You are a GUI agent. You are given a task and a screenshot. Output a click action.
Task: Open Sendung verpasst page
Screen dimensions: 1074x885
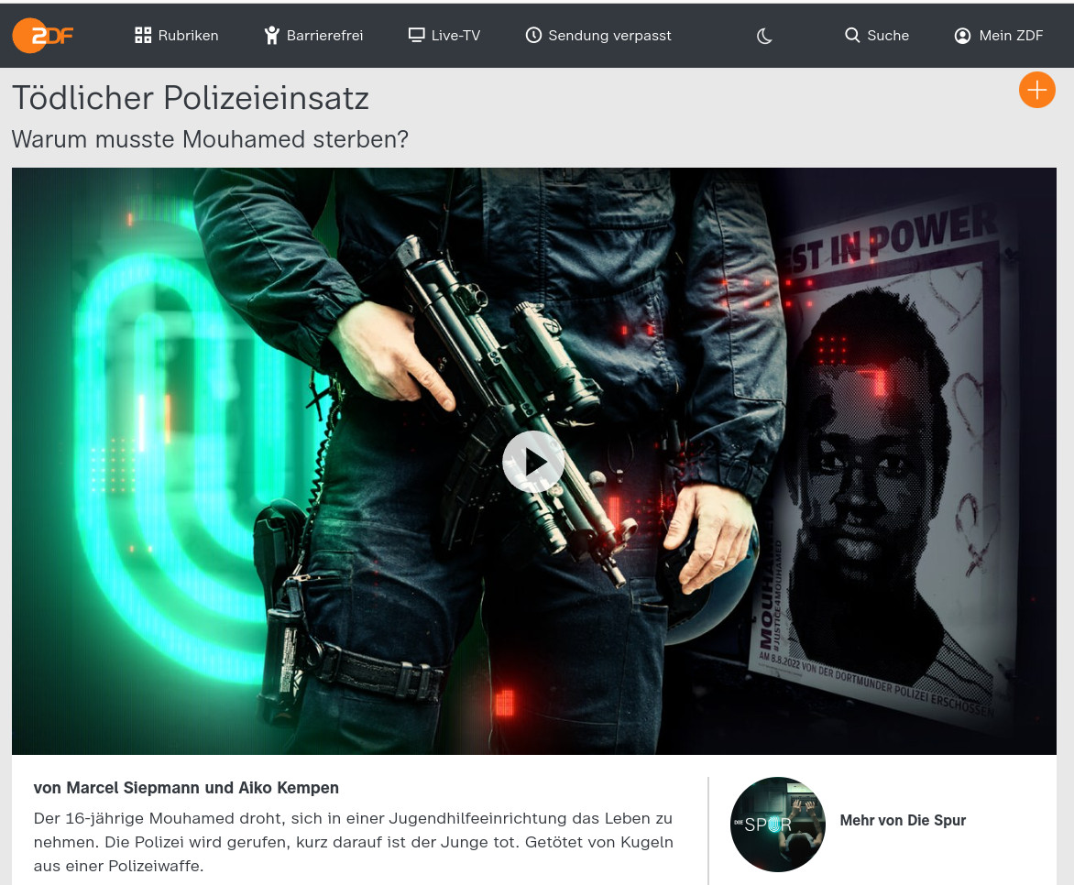(x=609, y=36)
